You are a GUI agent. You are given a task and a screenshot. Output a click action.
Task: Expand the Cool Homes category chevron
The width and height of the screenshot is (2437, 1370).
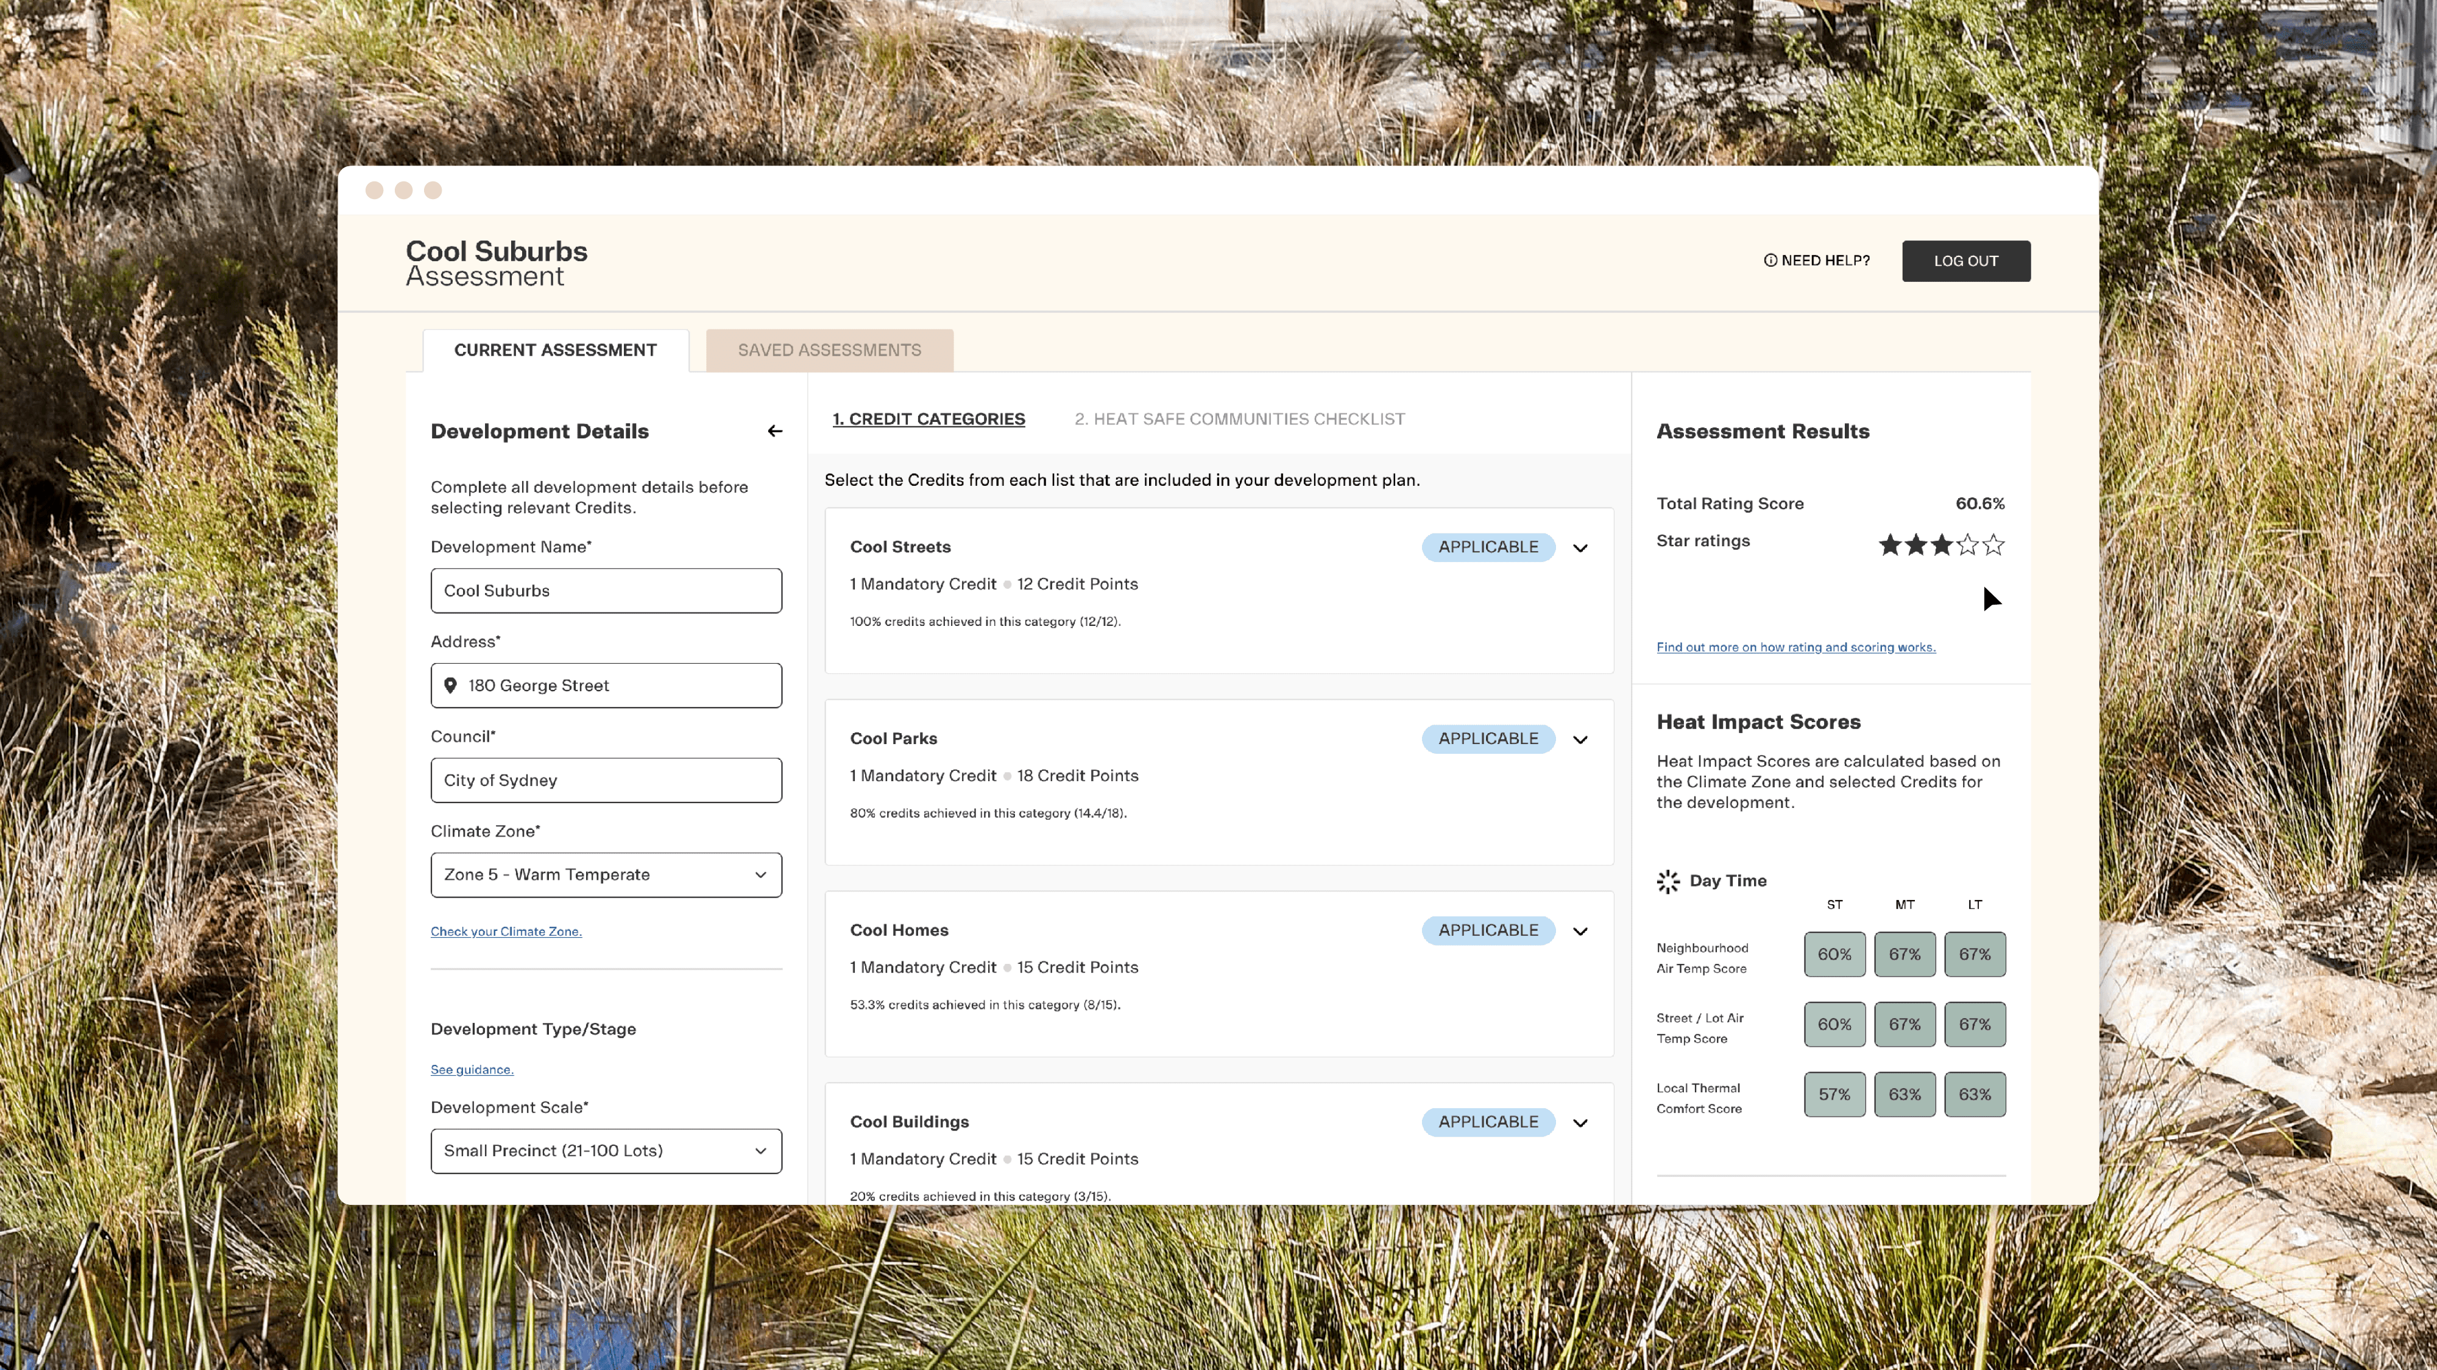click(1580, 932)
